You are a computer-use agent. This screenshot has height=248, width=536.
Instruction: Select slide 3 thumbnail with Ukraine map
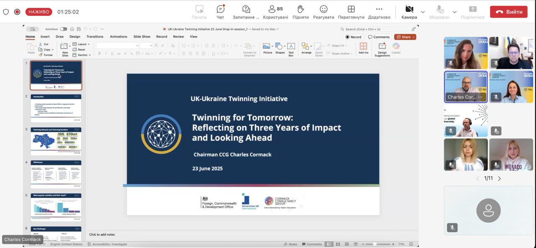tap(56, 142)
